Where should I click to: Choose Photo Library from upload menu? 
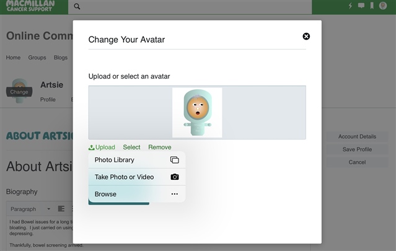[x=137, y=160]
